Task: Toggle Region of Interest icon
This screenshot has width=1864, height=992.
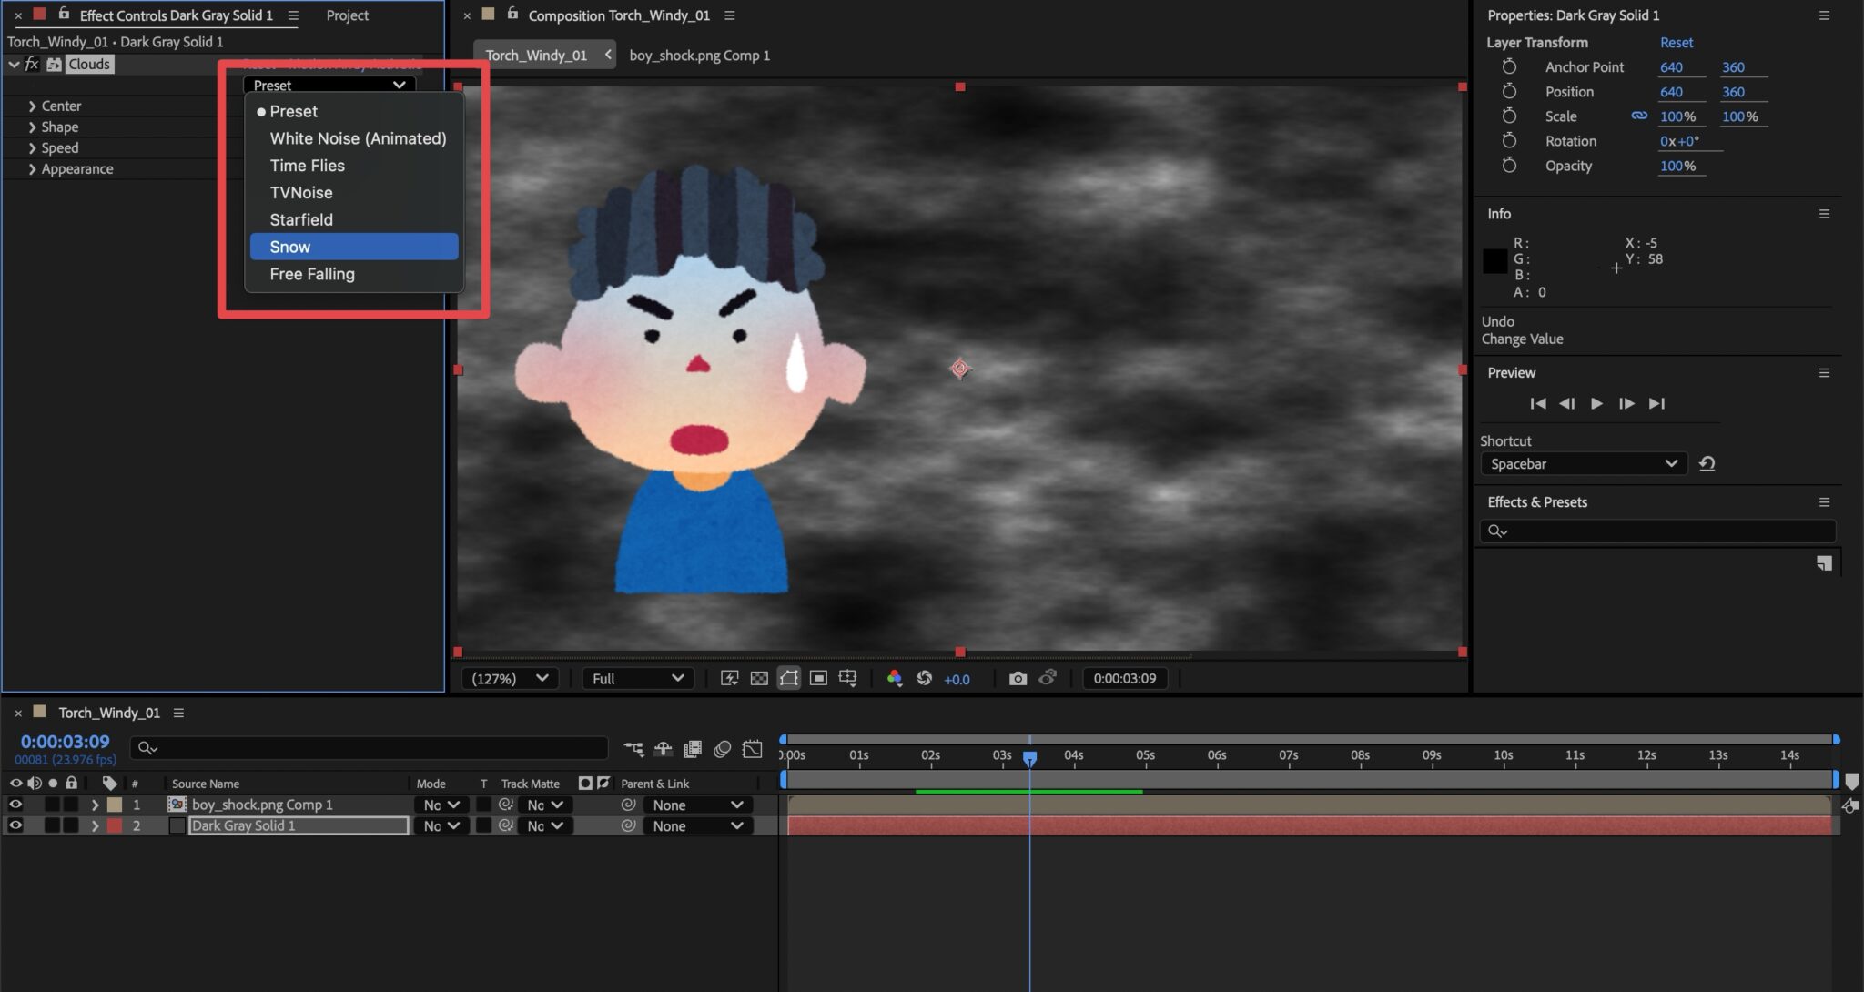Action: tap(818, 678)
